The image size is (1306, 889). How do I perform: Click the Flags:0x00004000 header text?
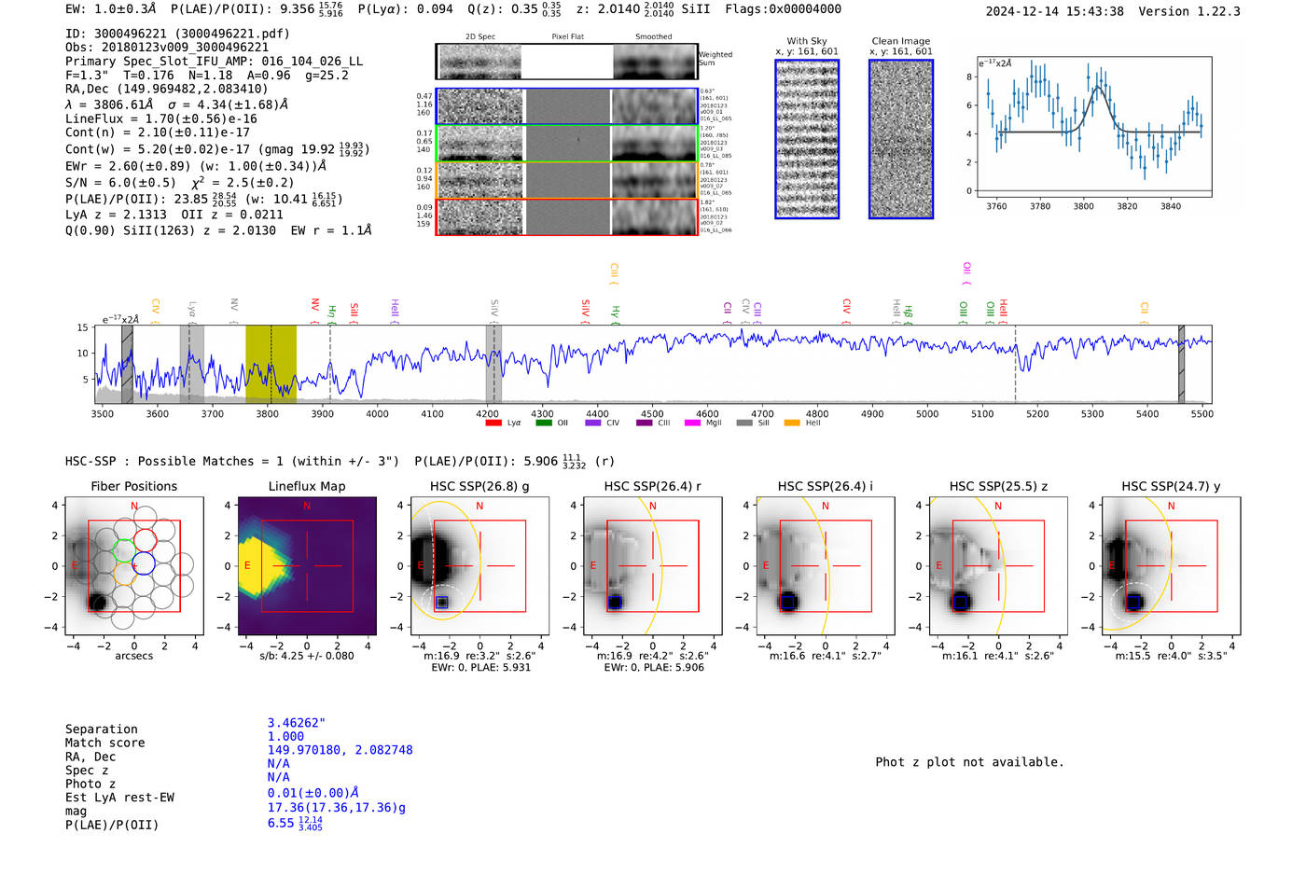coord(784,9)
